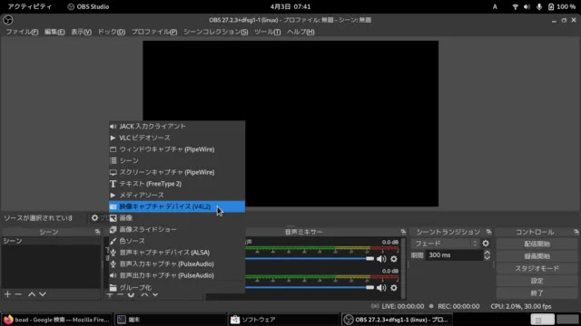This screenshot has width=581, height=326.
Task: Switch to ソフトウェア in taskbar
Action: point(283,320)
